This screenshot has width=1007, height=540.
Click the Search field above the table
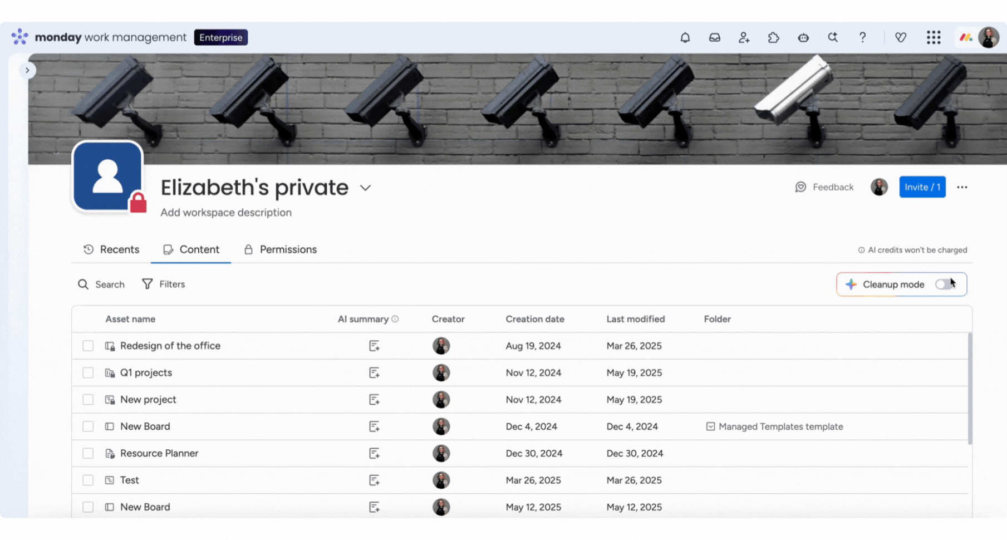tap(101, 284)
